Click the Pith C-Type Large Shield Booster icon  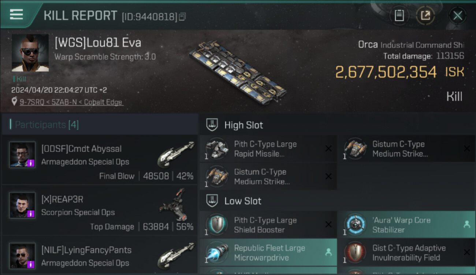tap(217, 225)
